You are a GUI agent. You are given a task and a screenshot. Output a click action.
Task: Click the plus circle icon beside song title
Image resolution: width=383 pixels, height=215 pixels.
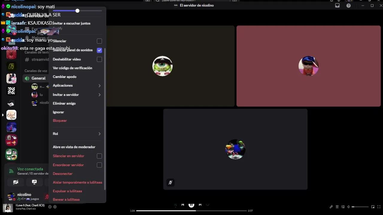(55, 207)
